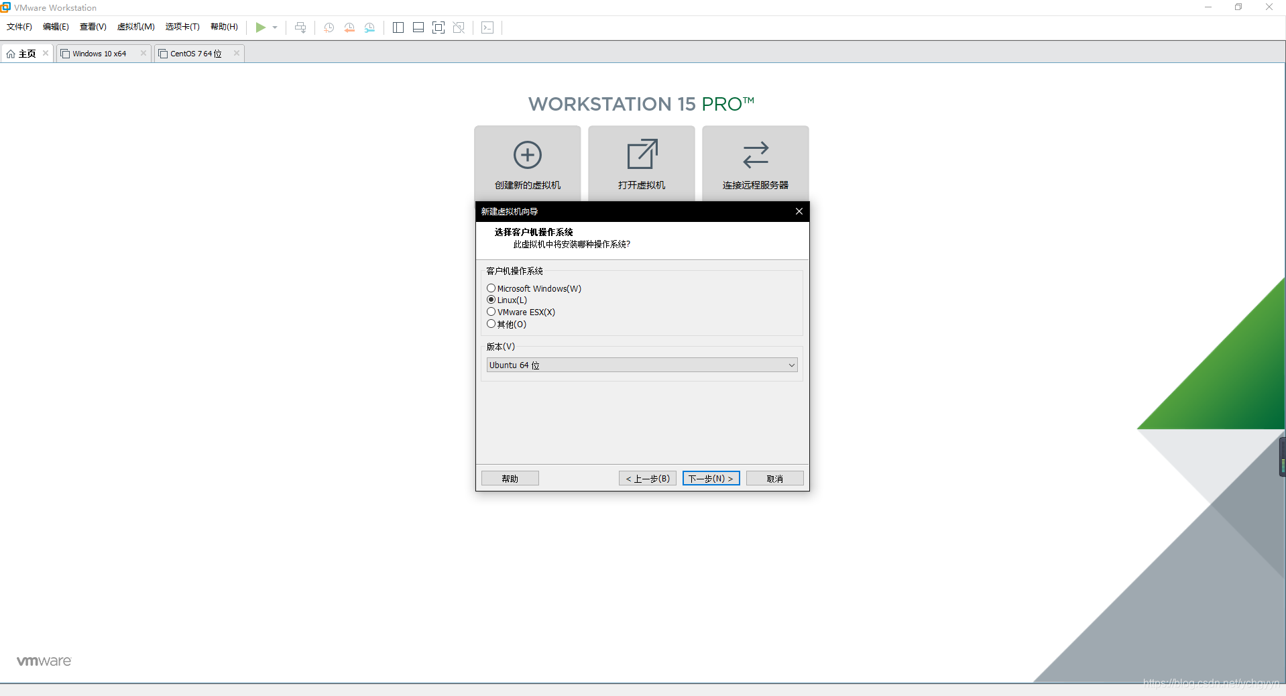Click the vmware logo at bottom left
The height and width of the screenshot is (696, 1286).
44,661
